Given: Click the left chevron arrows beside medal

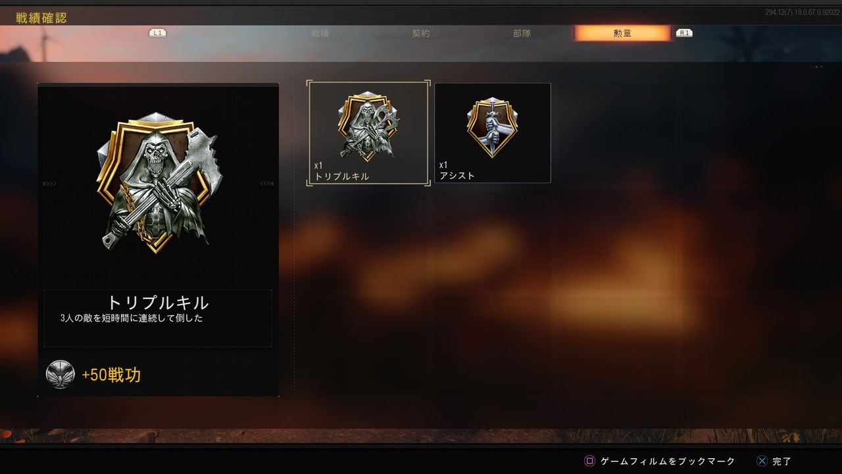Looking at the screenshot, I should (49, 184).
